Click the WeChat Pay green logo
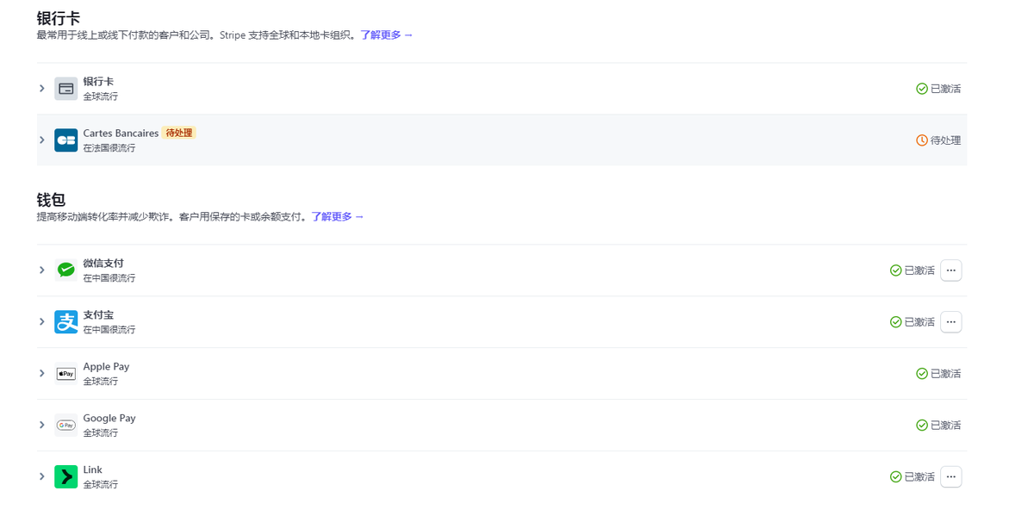Image resolution: width=1034 pixels, height=516 pixels. coord(66,270)
